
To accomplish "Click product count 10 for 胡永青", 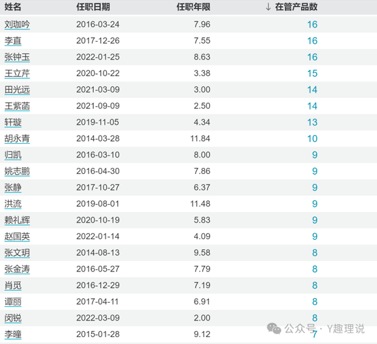I will click(313, 138).
